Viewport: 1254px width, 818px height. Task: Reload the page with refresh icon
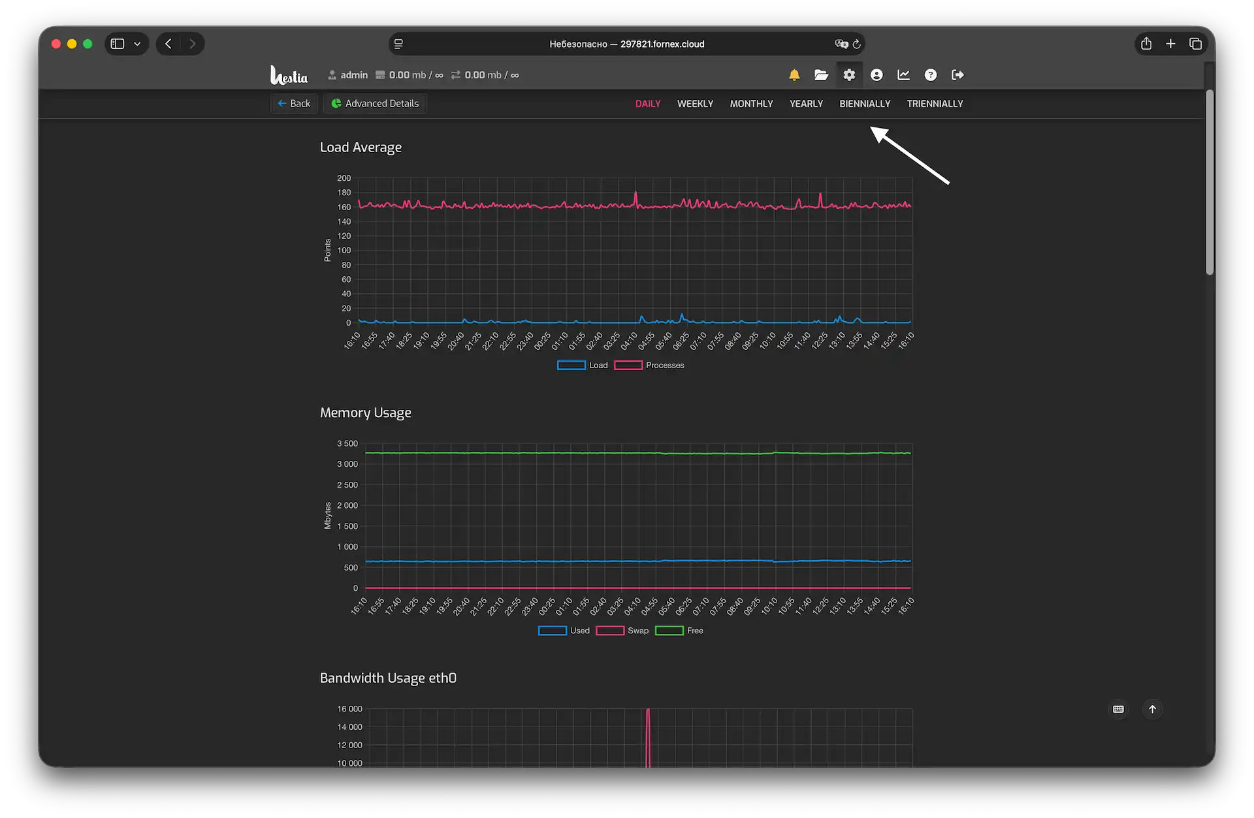pos(857,44)
